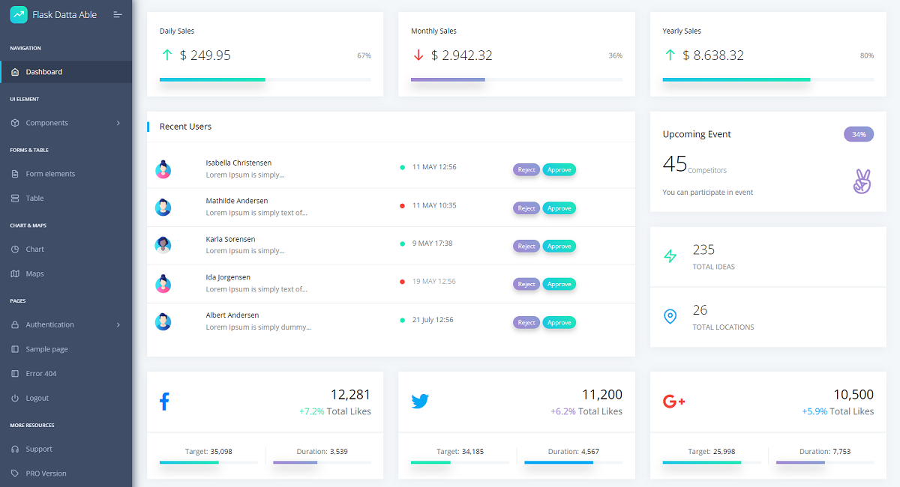Open Form elements in the sidebar
Image resolution: width=900 pixels, height=487 pixels.
66,174
